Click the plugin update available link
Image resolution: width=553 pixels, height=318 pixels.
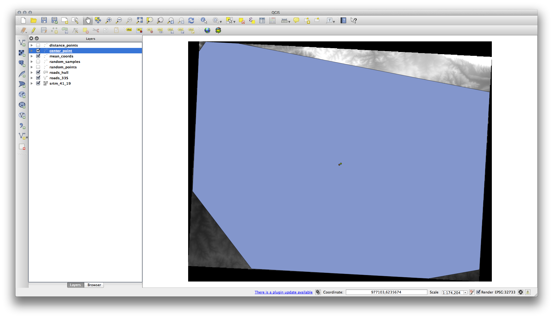[x=284, y=292]
